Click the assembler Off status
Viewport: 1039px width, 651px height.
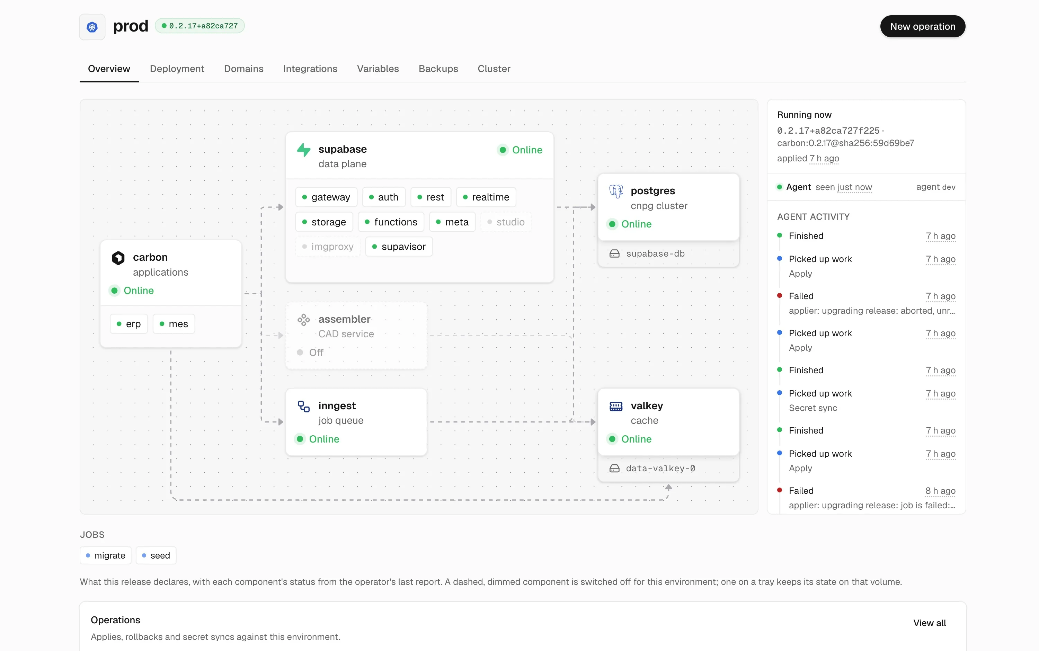pyautogui.click(x=310, y=353)
